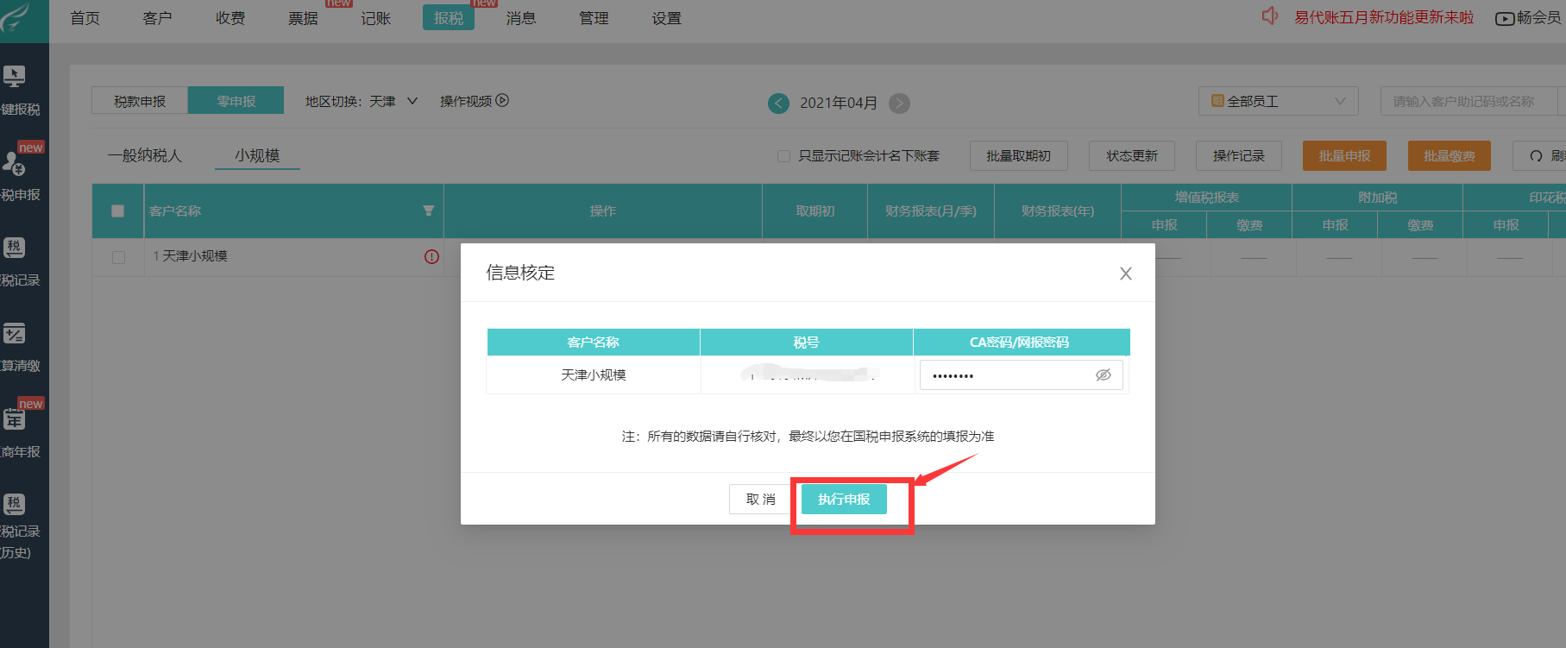Click the CA密码 password input field

tap(1005, 375)
